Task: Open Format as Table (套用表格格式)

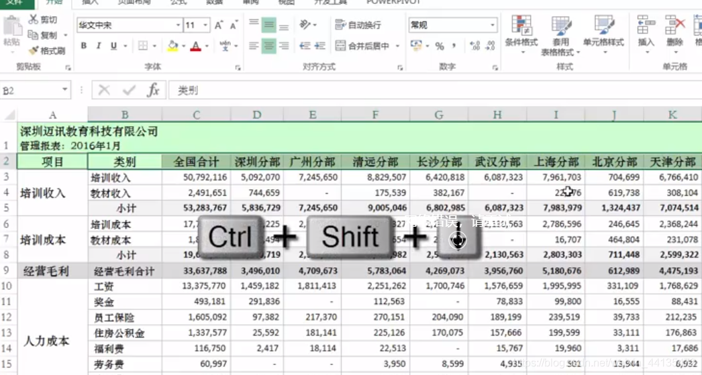Action: click(x=560, y=36)
